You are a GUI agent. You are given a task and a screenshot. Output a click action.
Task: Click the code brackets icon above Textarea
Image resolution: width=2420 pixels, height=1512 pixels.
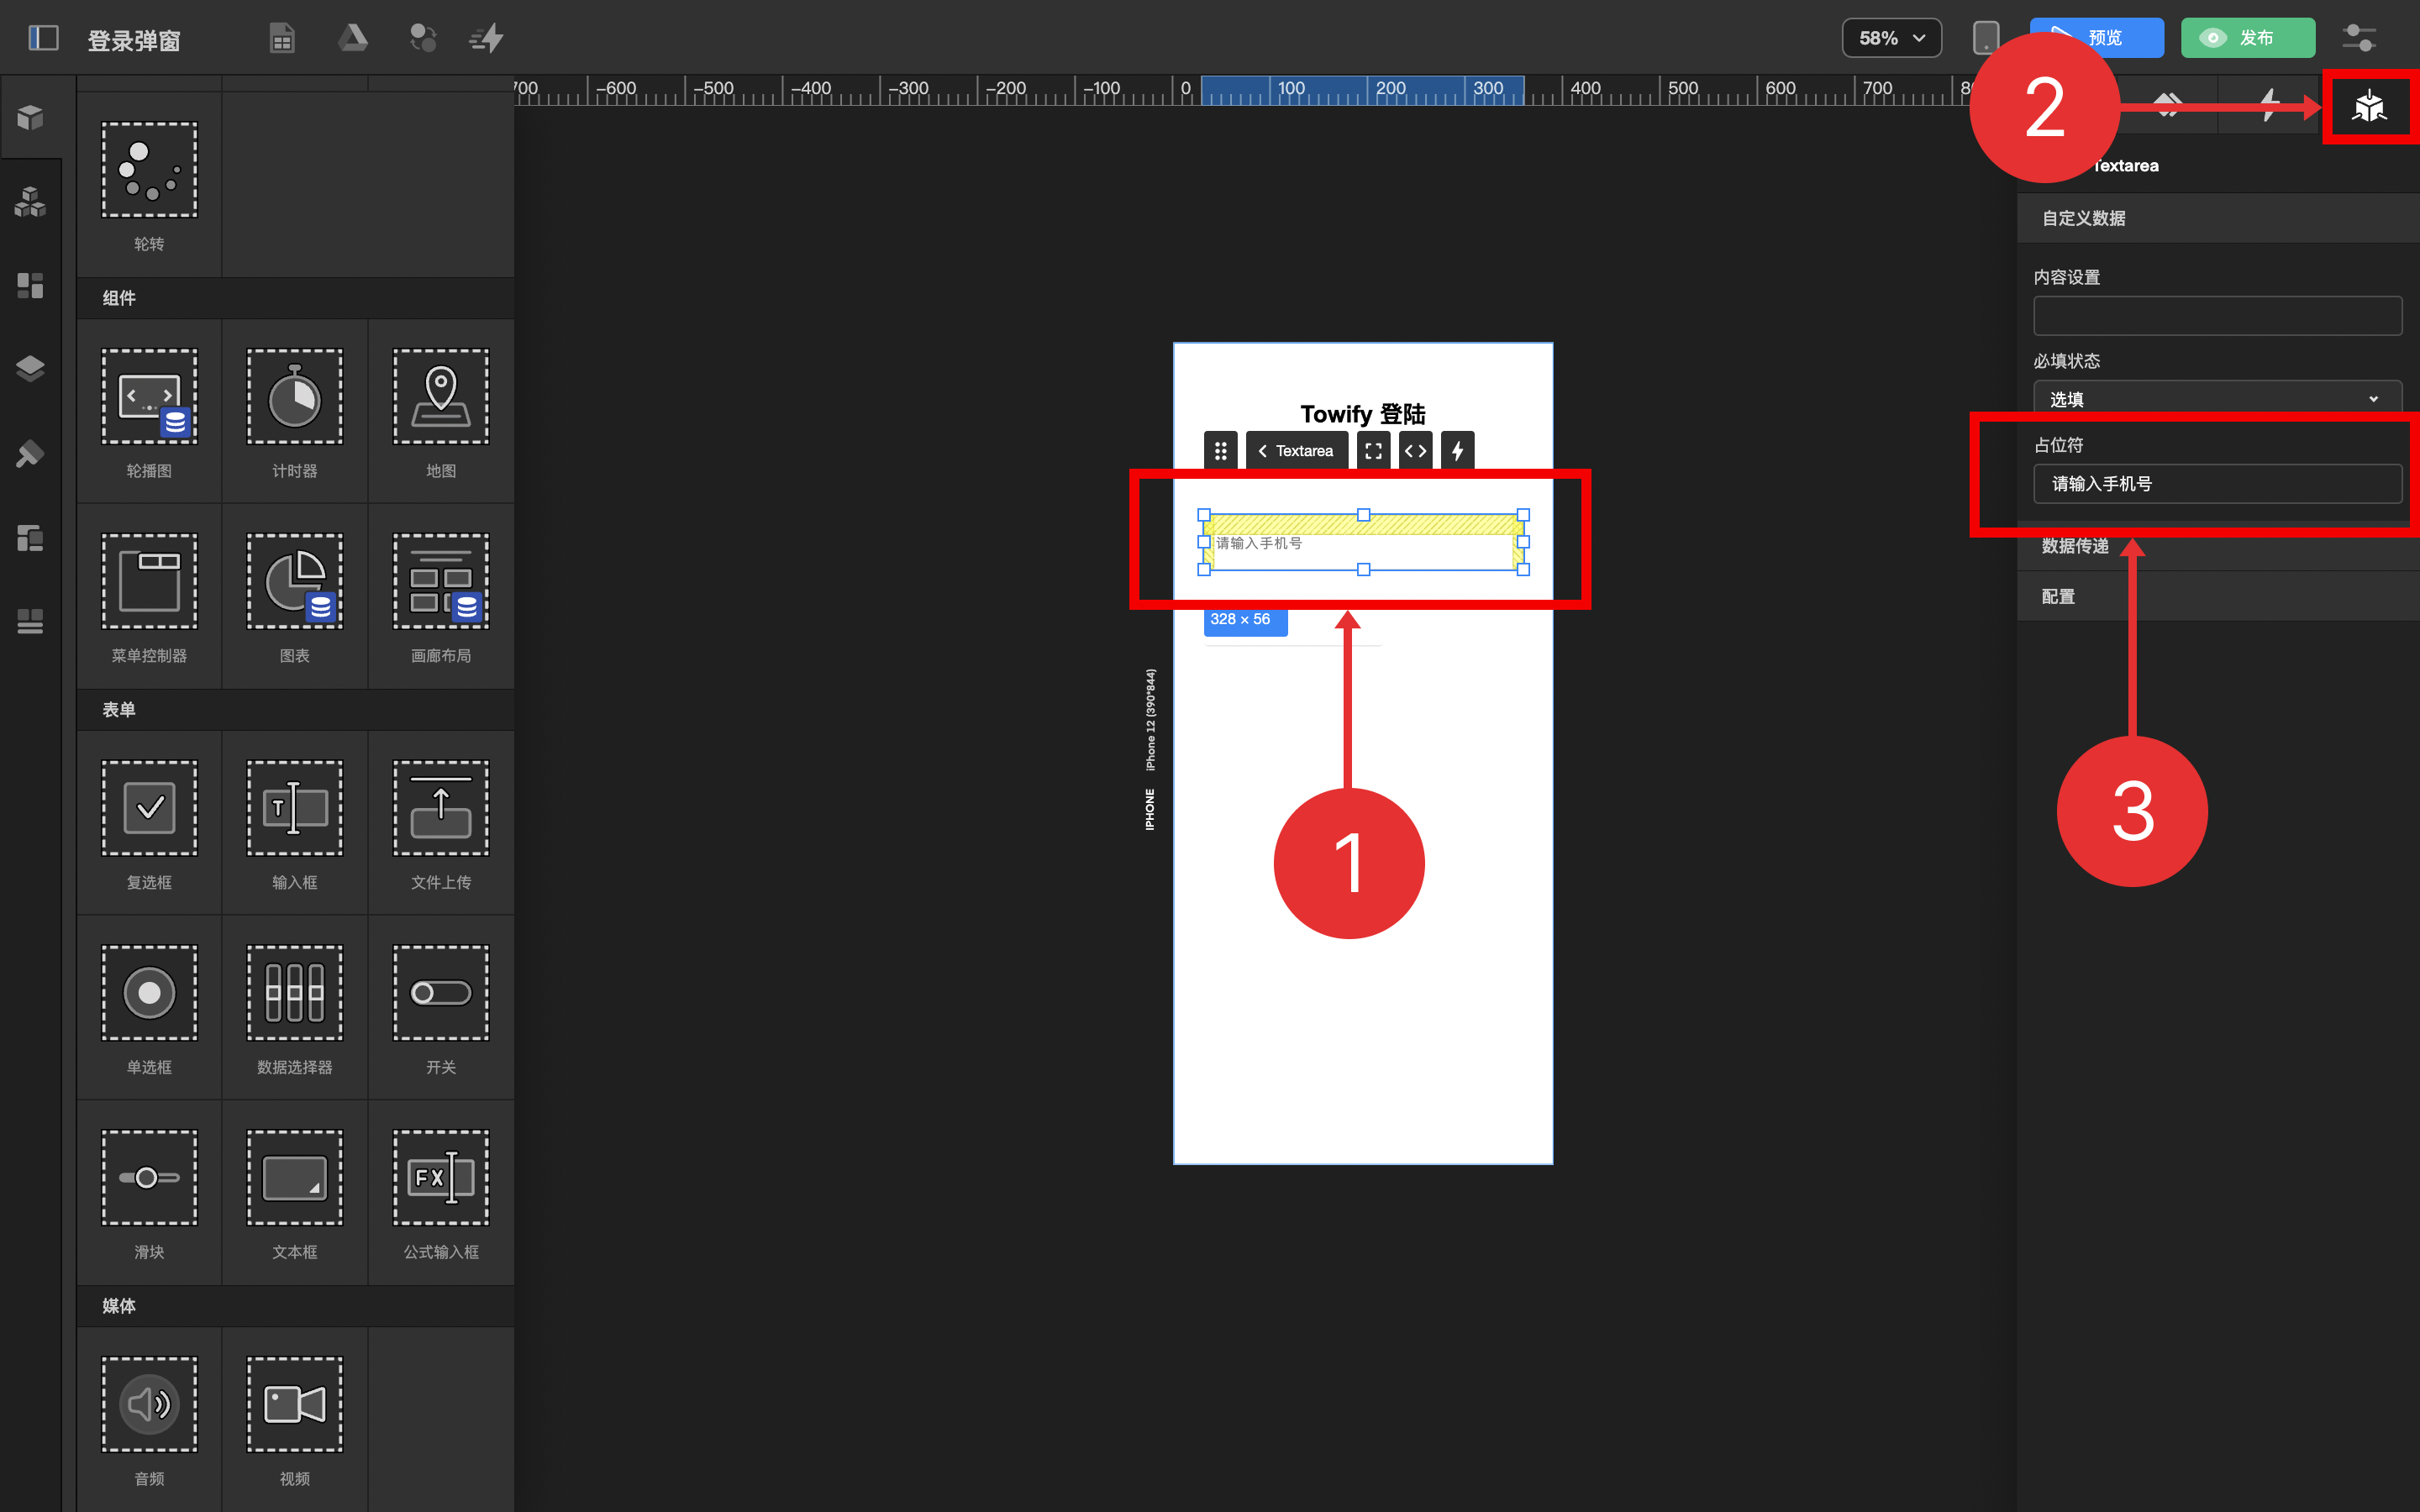point(1415,451)
